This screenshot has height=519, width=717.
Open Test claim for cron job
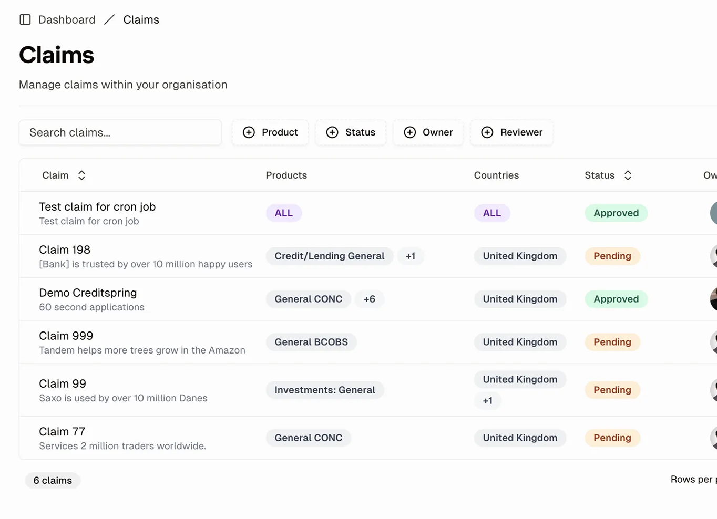pos(97,206)
